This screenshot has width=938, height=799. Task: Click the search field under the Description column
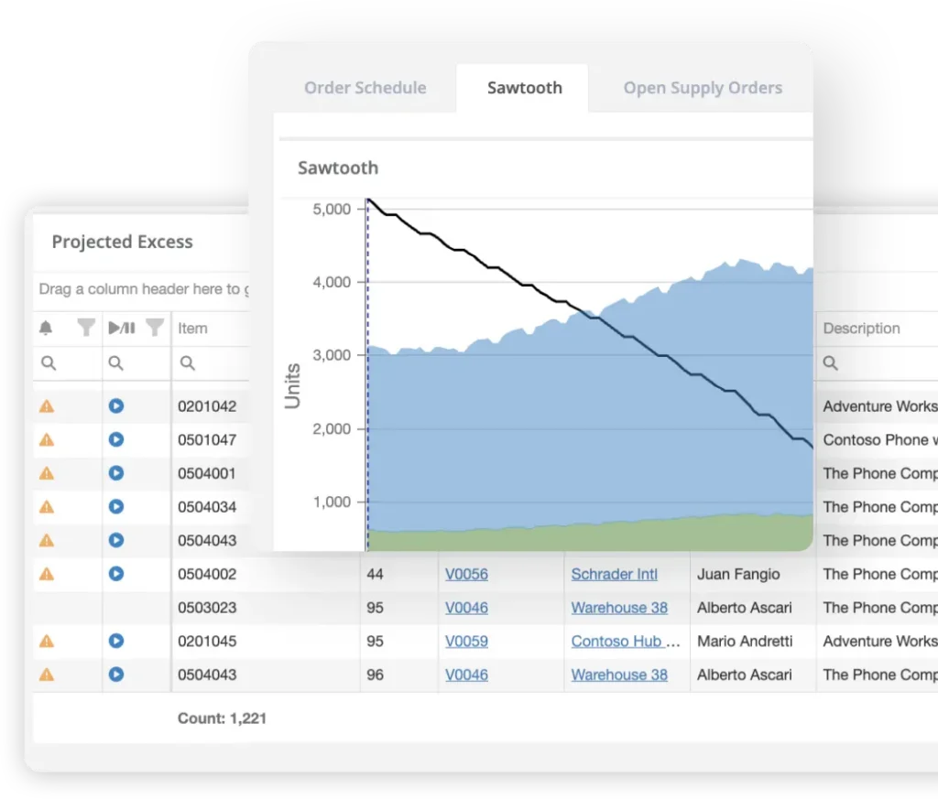[x=877, y=363]
